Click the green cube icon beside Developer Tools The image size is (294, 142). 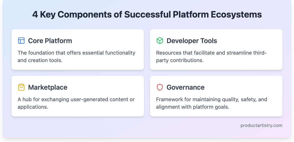[x=160, y=41]
